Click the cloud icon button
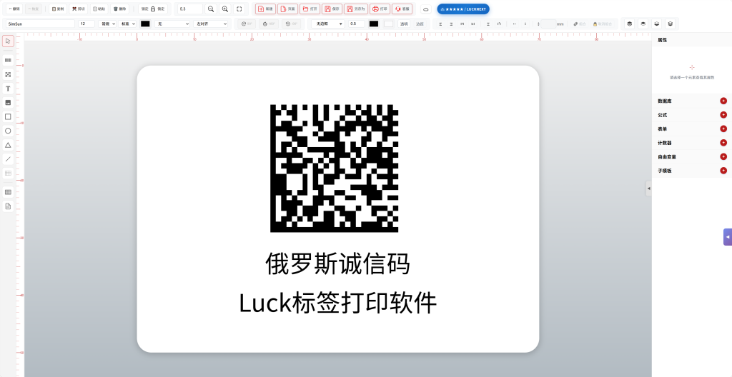This screenshot has width=732, height=377. [x=426, y=9]
